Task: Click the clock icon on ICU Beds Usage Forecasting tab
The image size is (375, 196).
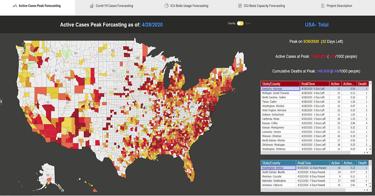Action: tap(166, 6)
